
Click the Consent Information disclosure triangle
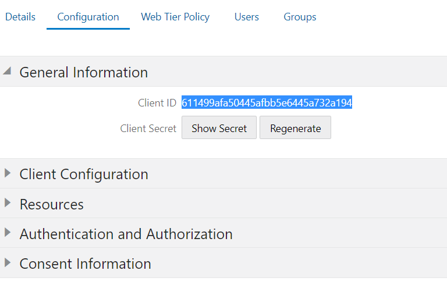[x=8, y=262]
